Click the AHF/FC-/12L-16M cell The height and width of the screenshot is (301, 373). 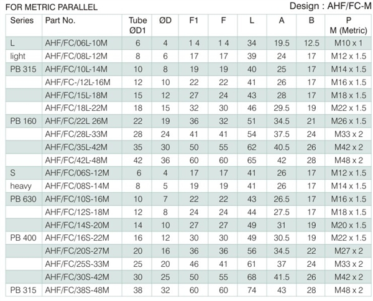[78, 82]
